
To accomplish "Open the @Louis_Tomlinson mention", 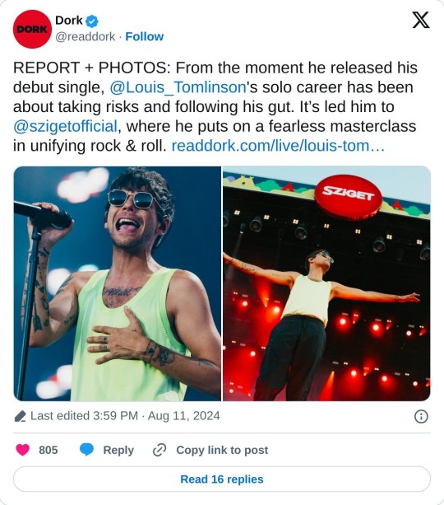I will click(x=178, y=87).
